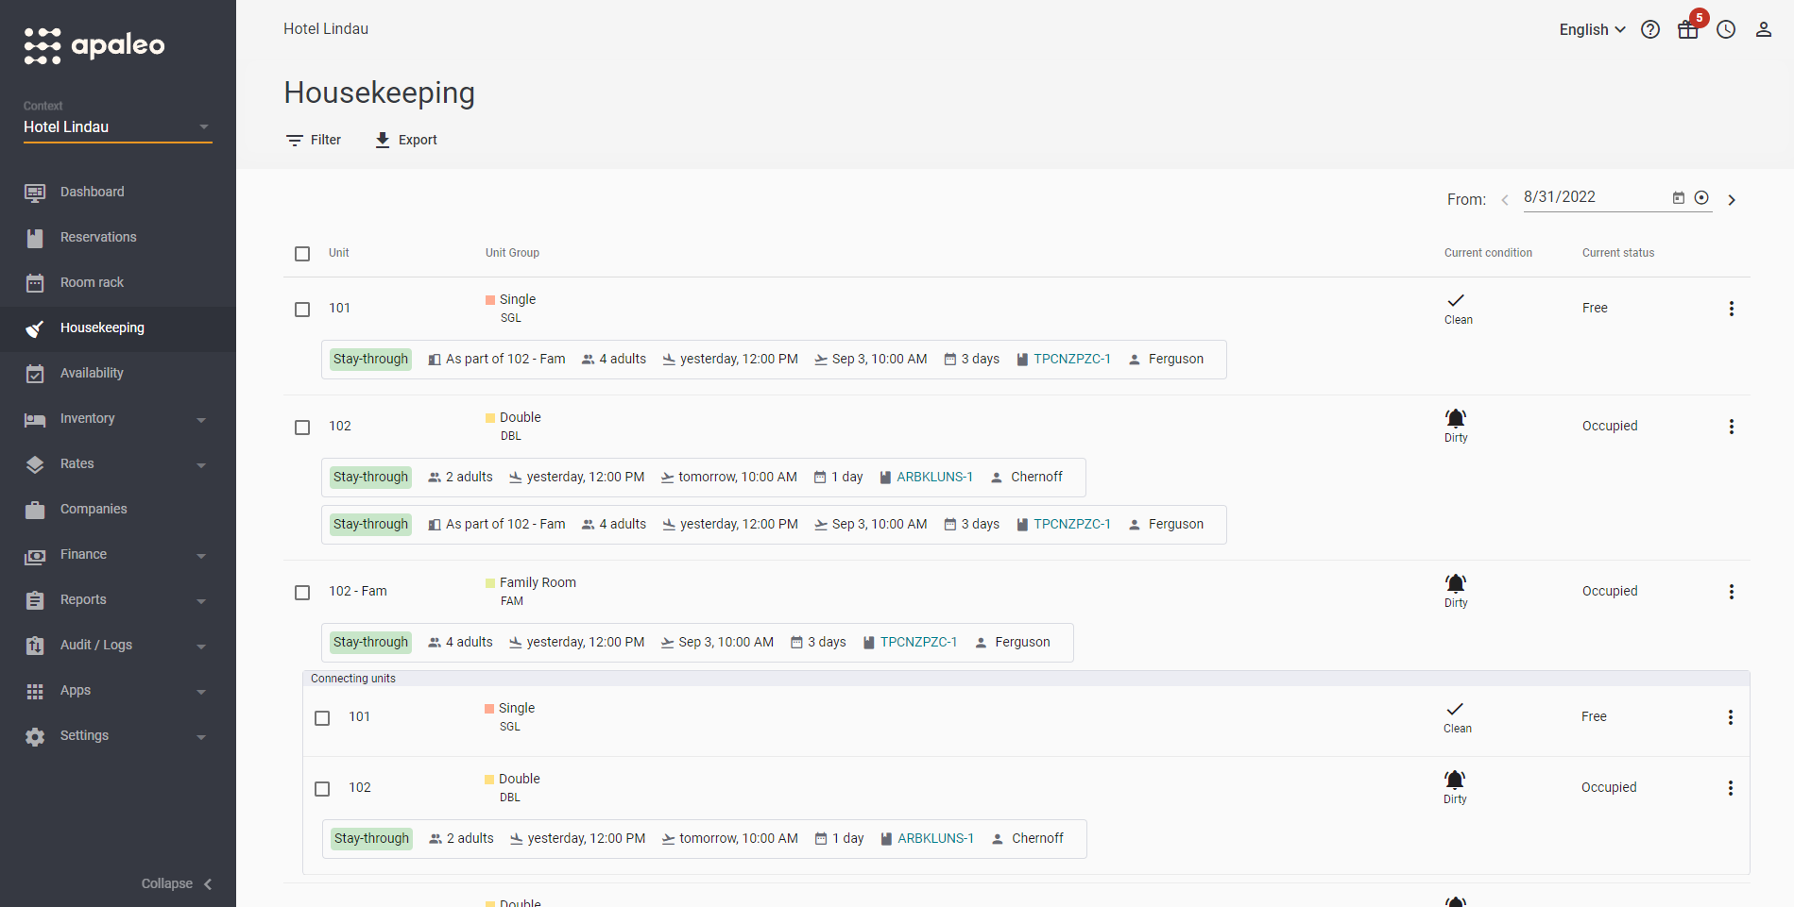Select the checkbox for unit 102 - Fam
Image resolution: width=1794 pixels, height=907 pixels.
[302, 592]
